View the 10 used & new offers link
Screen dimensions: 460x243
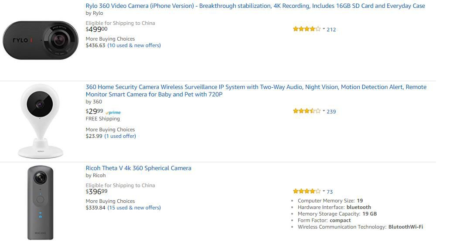point(134,45)
